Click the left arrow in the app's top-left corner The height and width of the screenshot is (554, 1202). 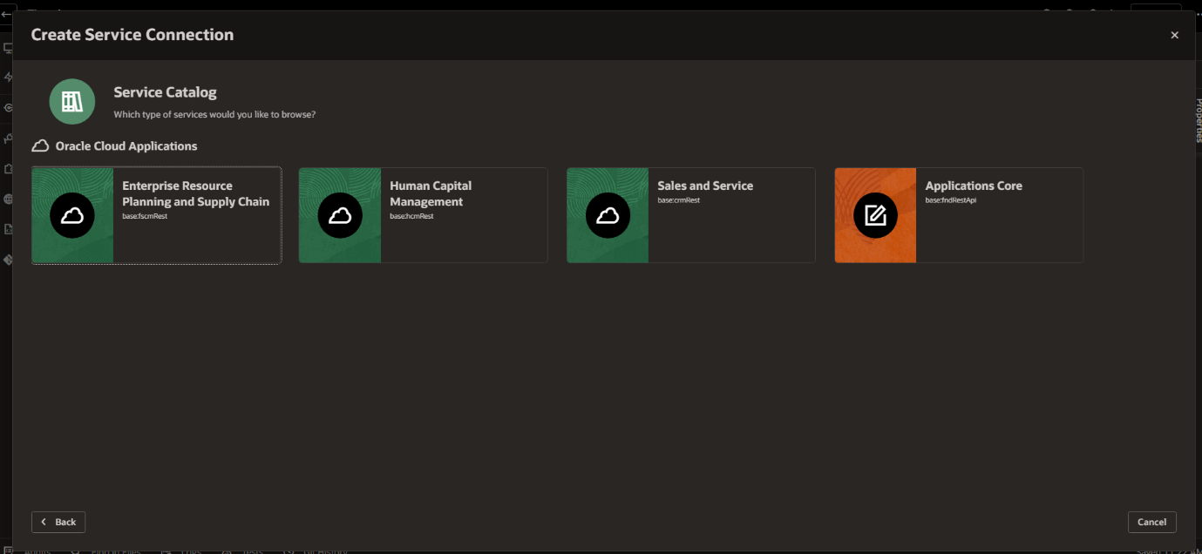(7, 14)
